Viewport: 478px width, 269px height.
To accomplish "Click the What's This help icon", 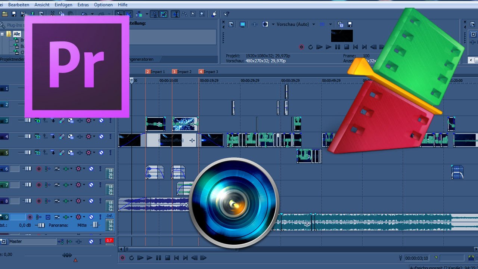I will (x=226, y=14).
